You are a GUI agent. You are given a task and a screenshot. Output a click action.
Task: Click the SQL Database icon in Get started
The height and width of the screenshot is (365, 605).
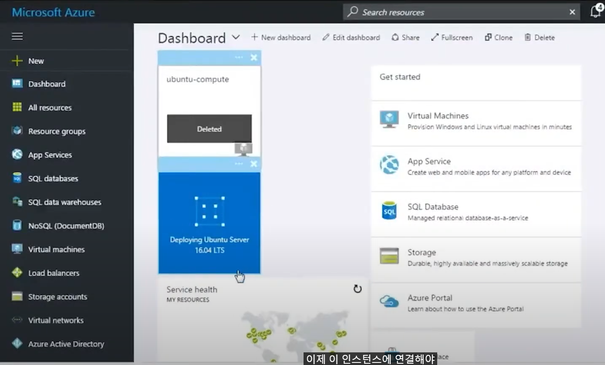pos(389,210)
